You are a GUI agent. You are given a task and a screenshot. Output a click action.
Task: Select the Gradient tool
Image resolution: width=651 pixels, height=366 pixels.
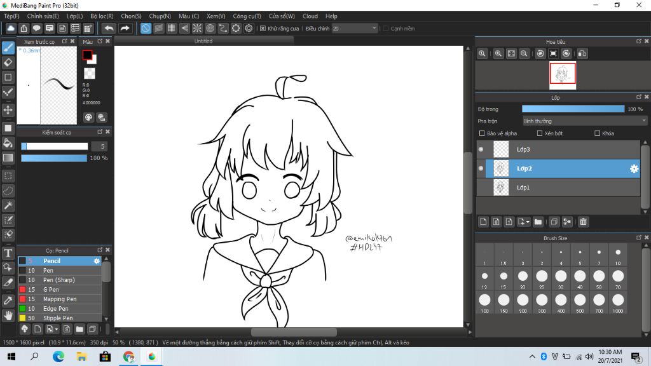8,158
